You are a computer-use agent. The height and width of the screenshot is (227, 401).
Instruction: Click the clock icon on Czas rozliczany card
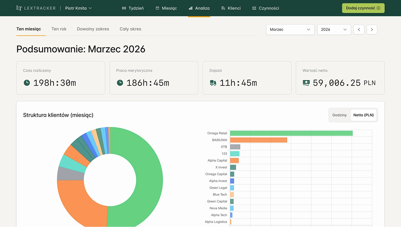tap(26, 83)
